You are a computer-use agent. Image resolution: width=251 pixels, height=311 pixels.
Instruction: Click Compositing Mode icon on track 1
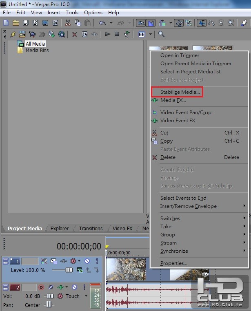tap(80, 270)
